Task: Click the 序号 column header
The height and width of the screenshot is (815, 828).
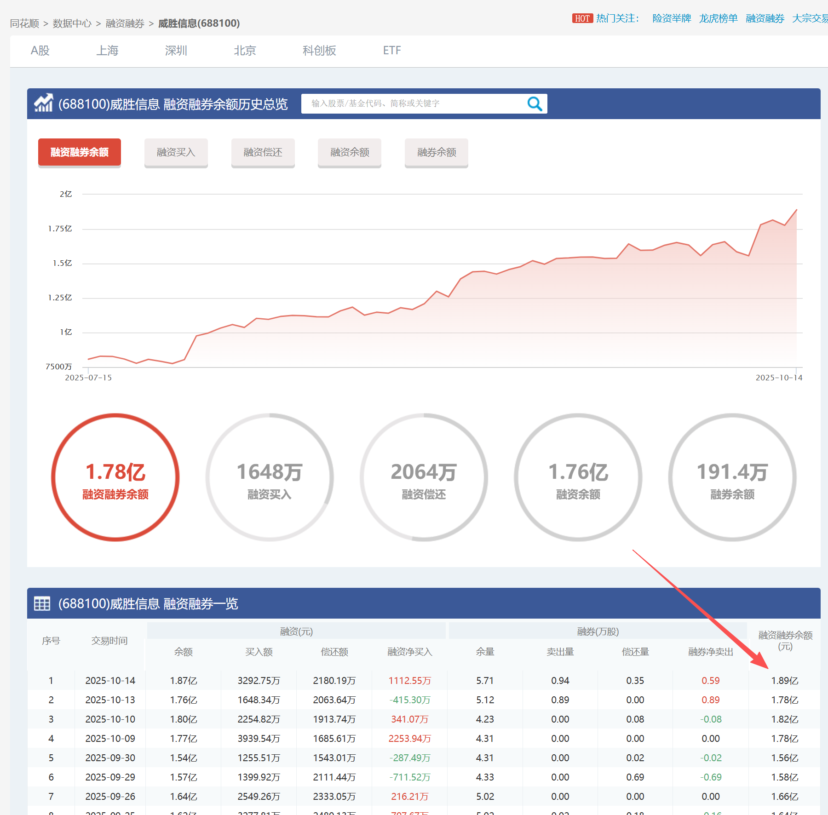Action: coord(51,641)
